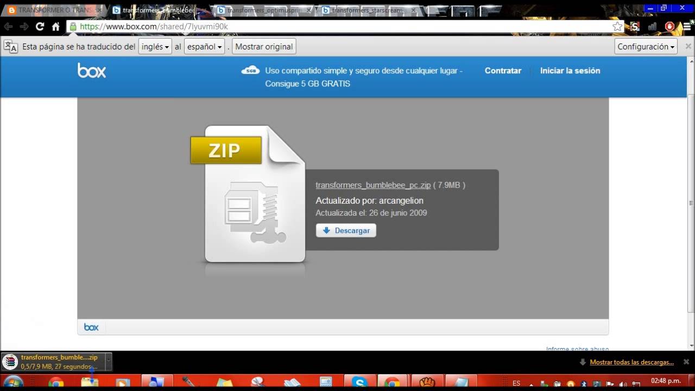Open the bar-chart extension icon
695x391 pixels.
[652, 26]
